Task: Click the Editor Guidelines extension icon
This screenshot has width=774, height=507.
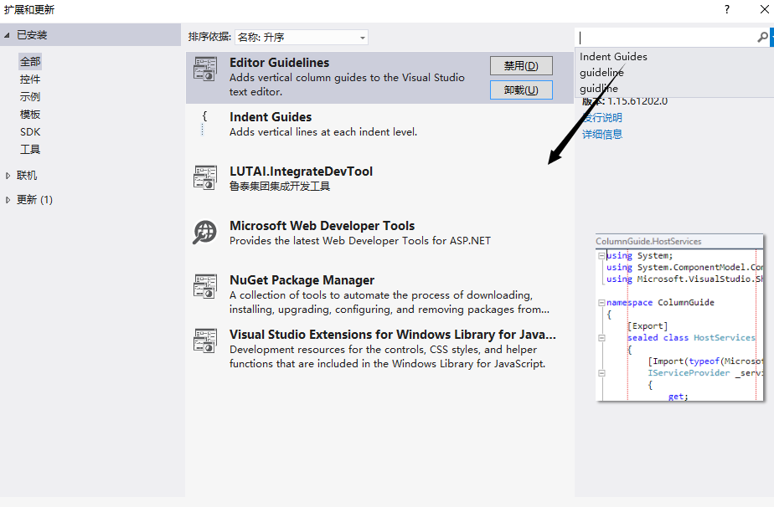Action: coord(205,69)
